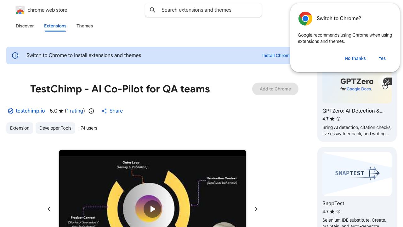
Task: Go to previous screenshot with left arrow
Action: tap(49, 209)
